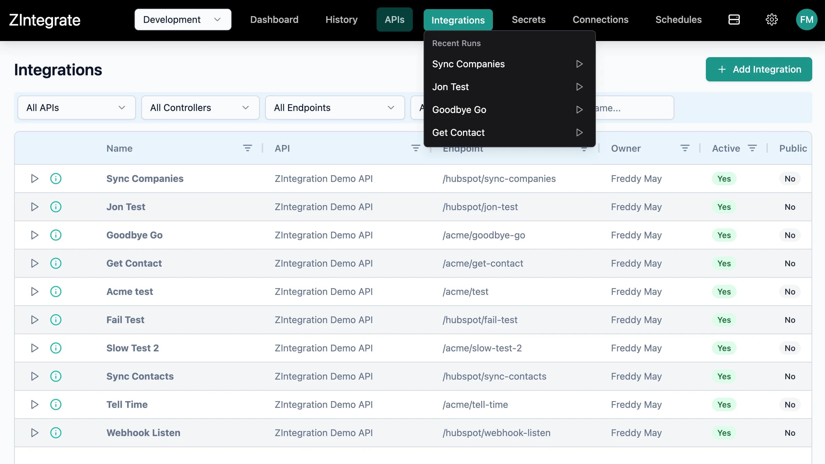Toggle the Active status for Jon Test
825x464 pixels.
click(724, 207)
